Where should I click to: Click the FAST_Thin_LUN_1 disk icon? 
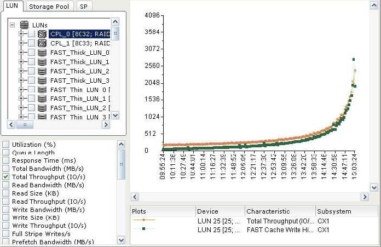coord(42,99)
